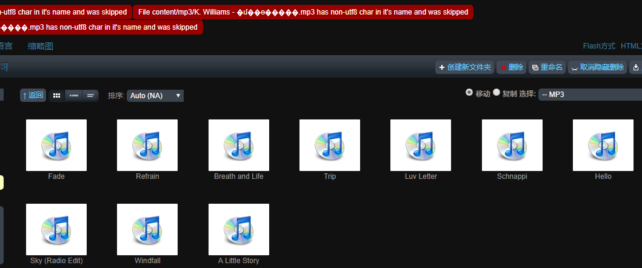The height and width of the screenshot is (268, 642).
Task: Select the Refrain music file icon
Action: pyautogui.click(x=147, y=145)
